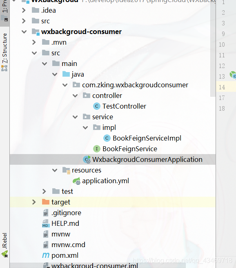Click the service package icon
236x268 pixels.
pos(87,116)
